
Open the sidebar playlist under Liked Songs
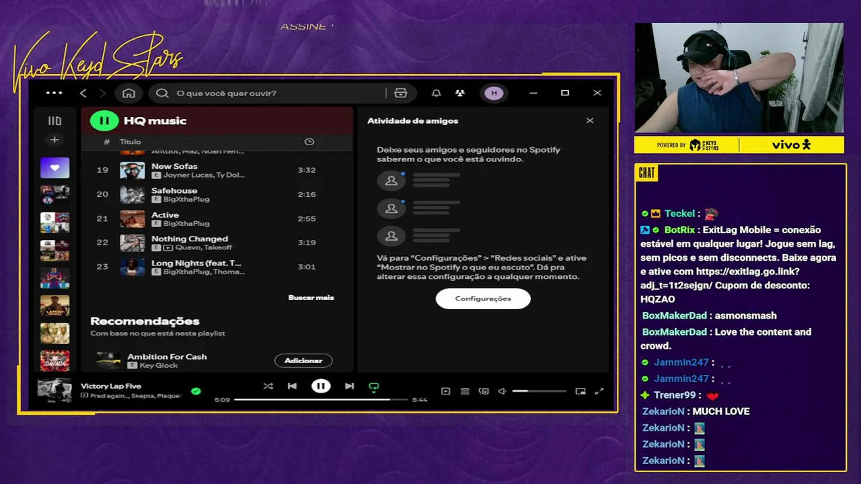point(54,195)
